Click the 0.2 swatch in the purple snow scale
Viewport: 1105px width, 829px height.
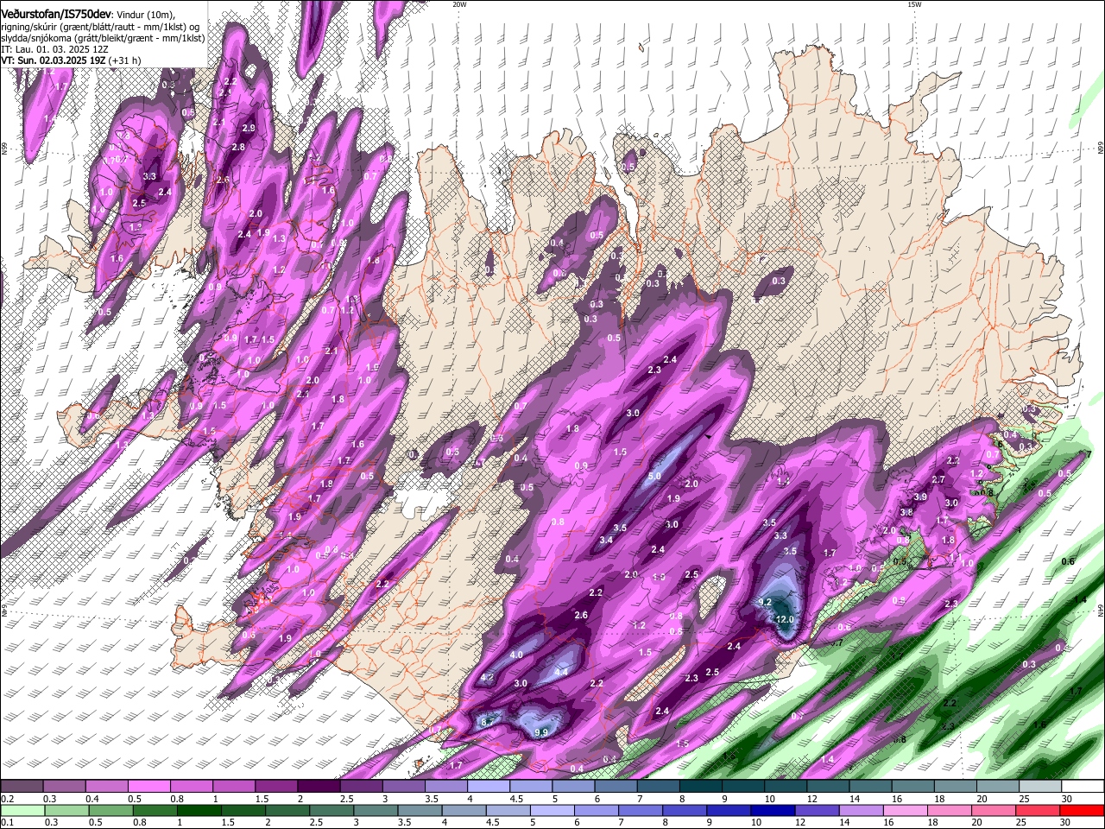point(22,787)
